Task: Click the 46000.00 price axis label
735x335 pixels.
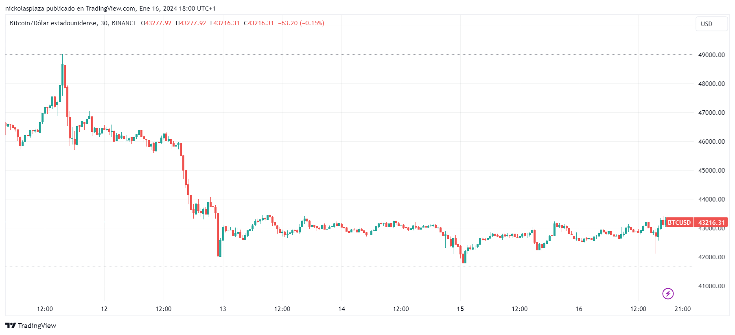Action: pyautogui.click(x=711, y=142)
